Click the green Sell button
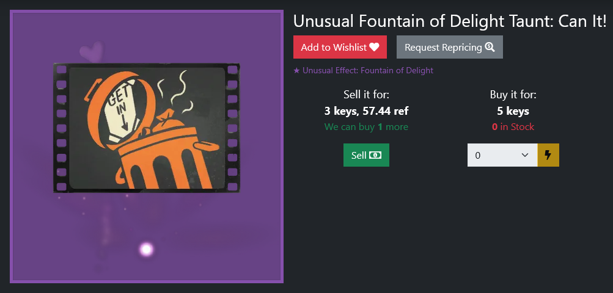 click(366, 155)
